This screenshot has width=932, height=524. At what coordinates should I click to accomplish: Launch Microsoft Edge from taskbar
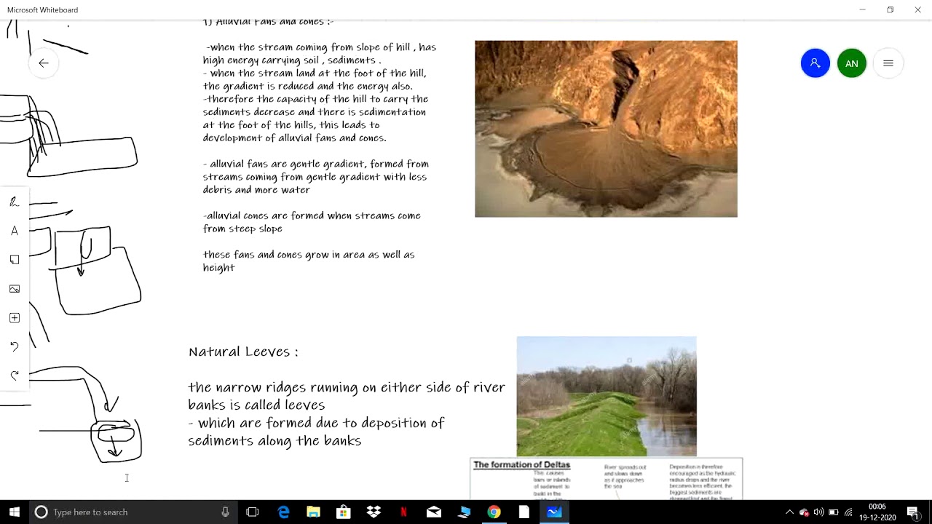pos(283,512)
